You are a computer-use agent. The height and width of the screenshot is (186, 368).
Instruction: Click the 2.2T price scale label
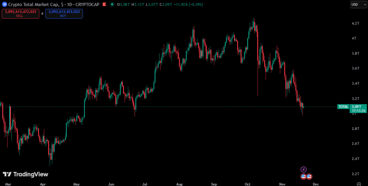coord(356,174)
